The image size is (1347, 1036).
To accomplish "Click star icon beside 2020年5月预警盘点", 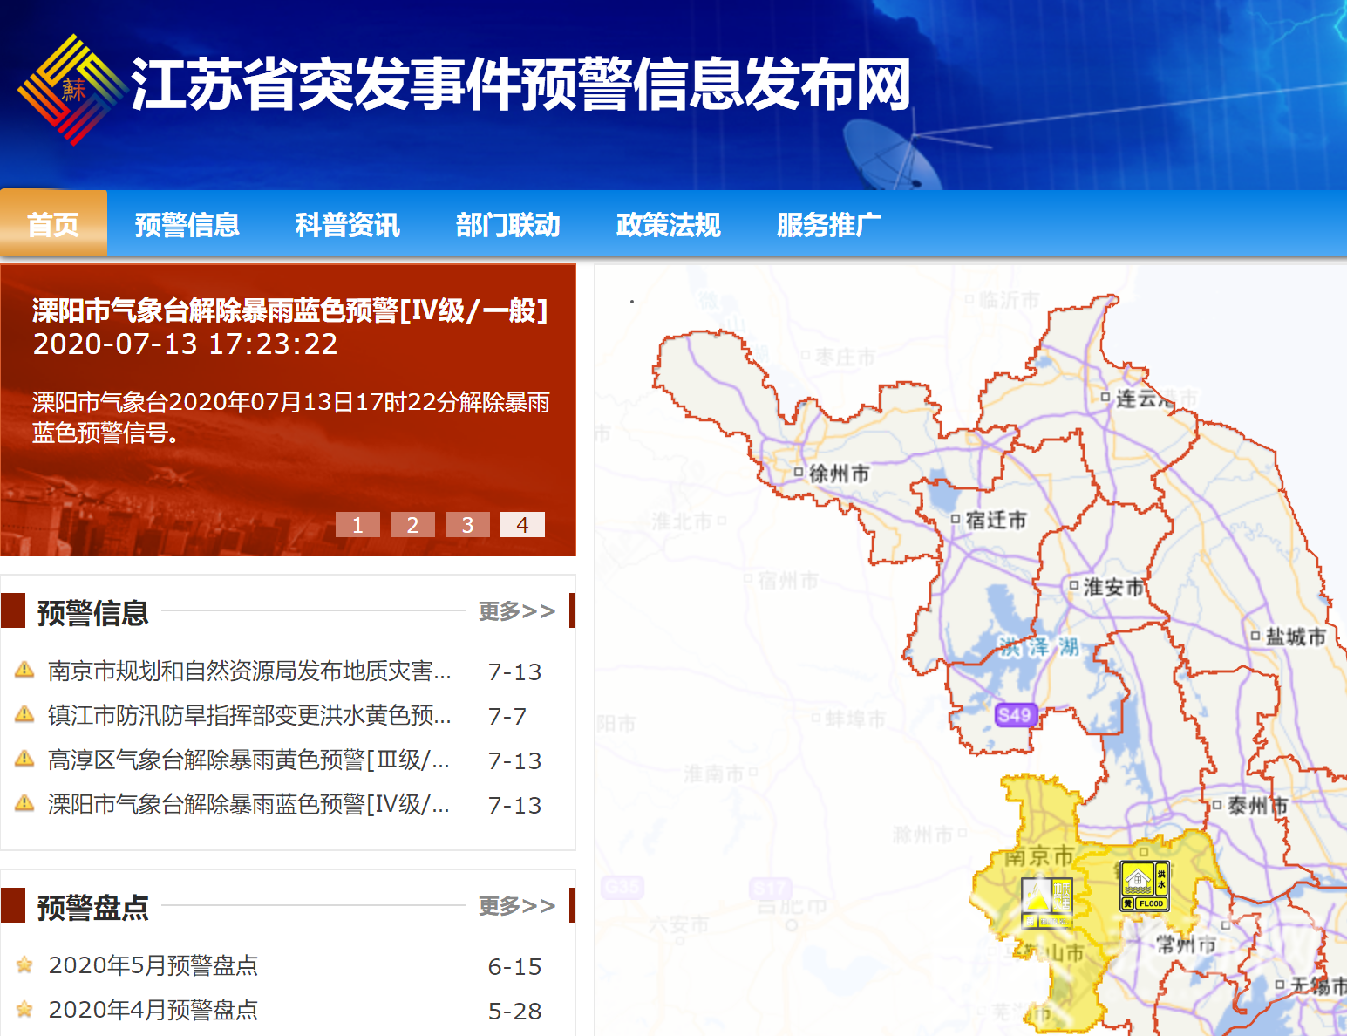I will pyautogui.click(x=24, y=964).
